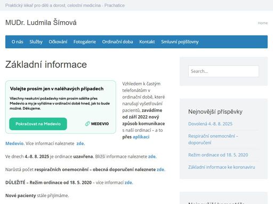Viewport: 273px width, 204px height.
Task: Click 'zde' link for respiratory recommendations
Action: click(x=161, y=169)
